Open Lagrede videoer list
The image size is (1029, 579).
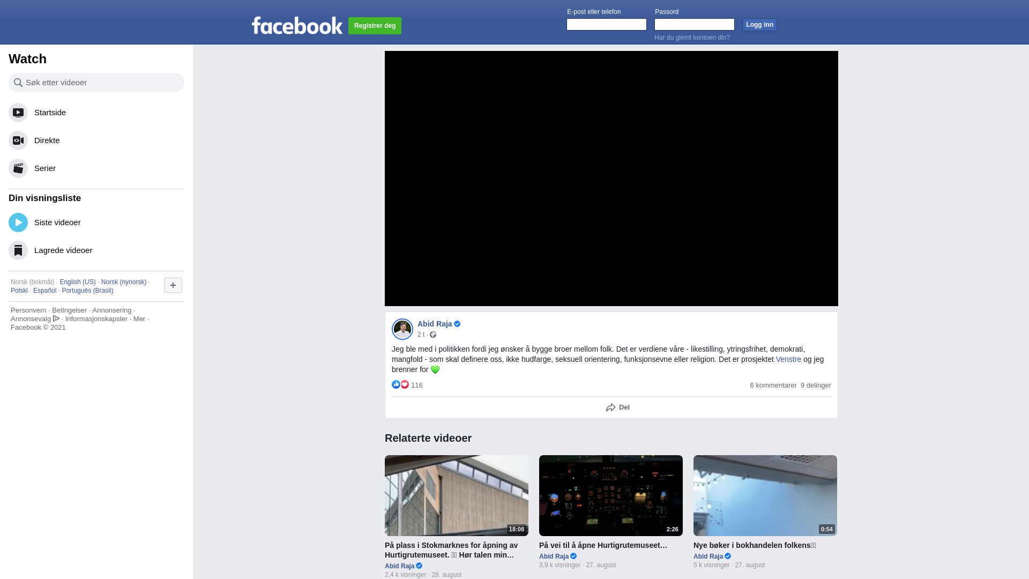96,250
